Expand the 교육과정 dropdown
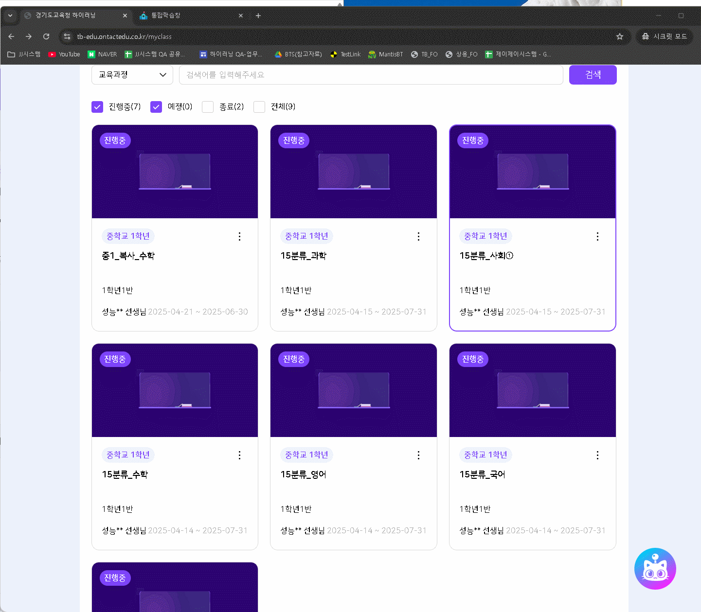Viewport: 701px width, 612px height. click(x=132, y=75)
